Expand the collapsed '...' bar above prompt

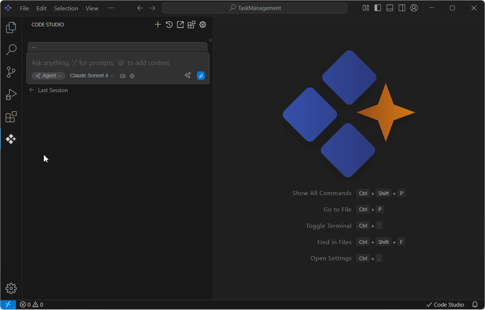[x=117, y=47]
